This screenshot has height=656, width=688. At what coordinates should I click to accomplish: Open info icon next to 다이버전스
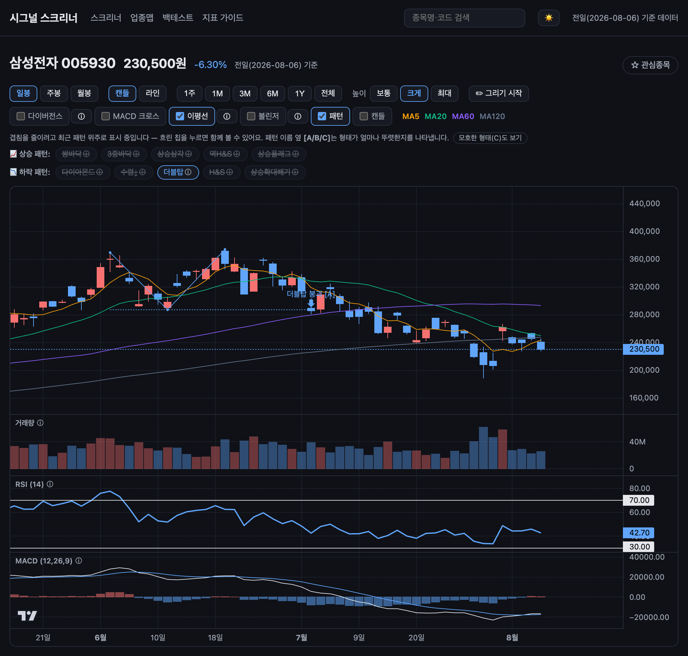click(81, 116)
